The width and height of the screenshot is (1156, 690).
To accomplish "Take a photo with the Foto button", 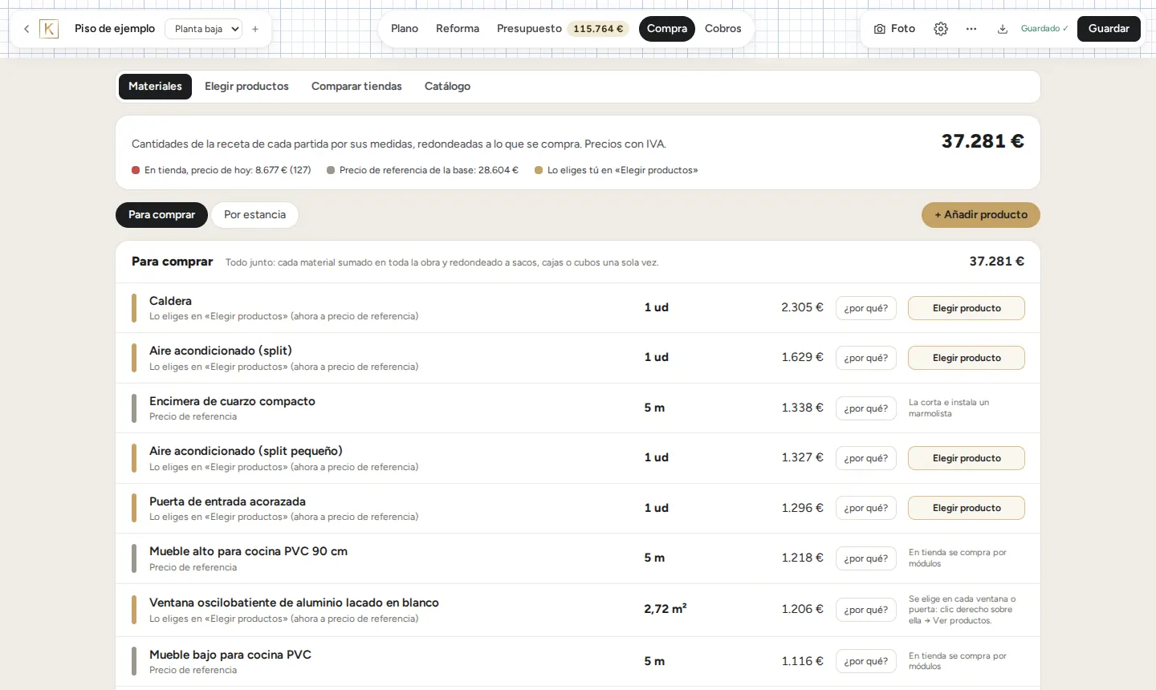I will click(894, 29).
